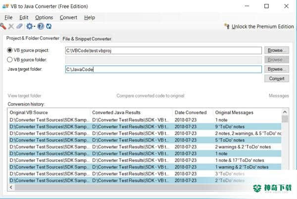Sort by Original VB Source column header
Viewport: 297px width, 199px height.
(x=49, y=112)
